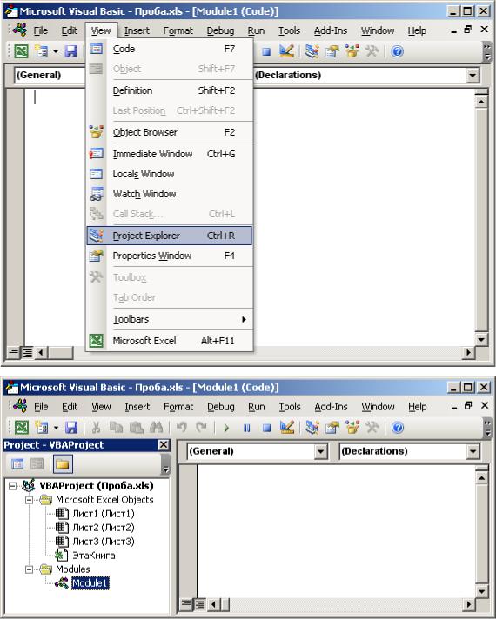The width and height of the screenshot is (496, 619).
Task: Choose Code in the View menu
Action: click(x=170, y=49)
